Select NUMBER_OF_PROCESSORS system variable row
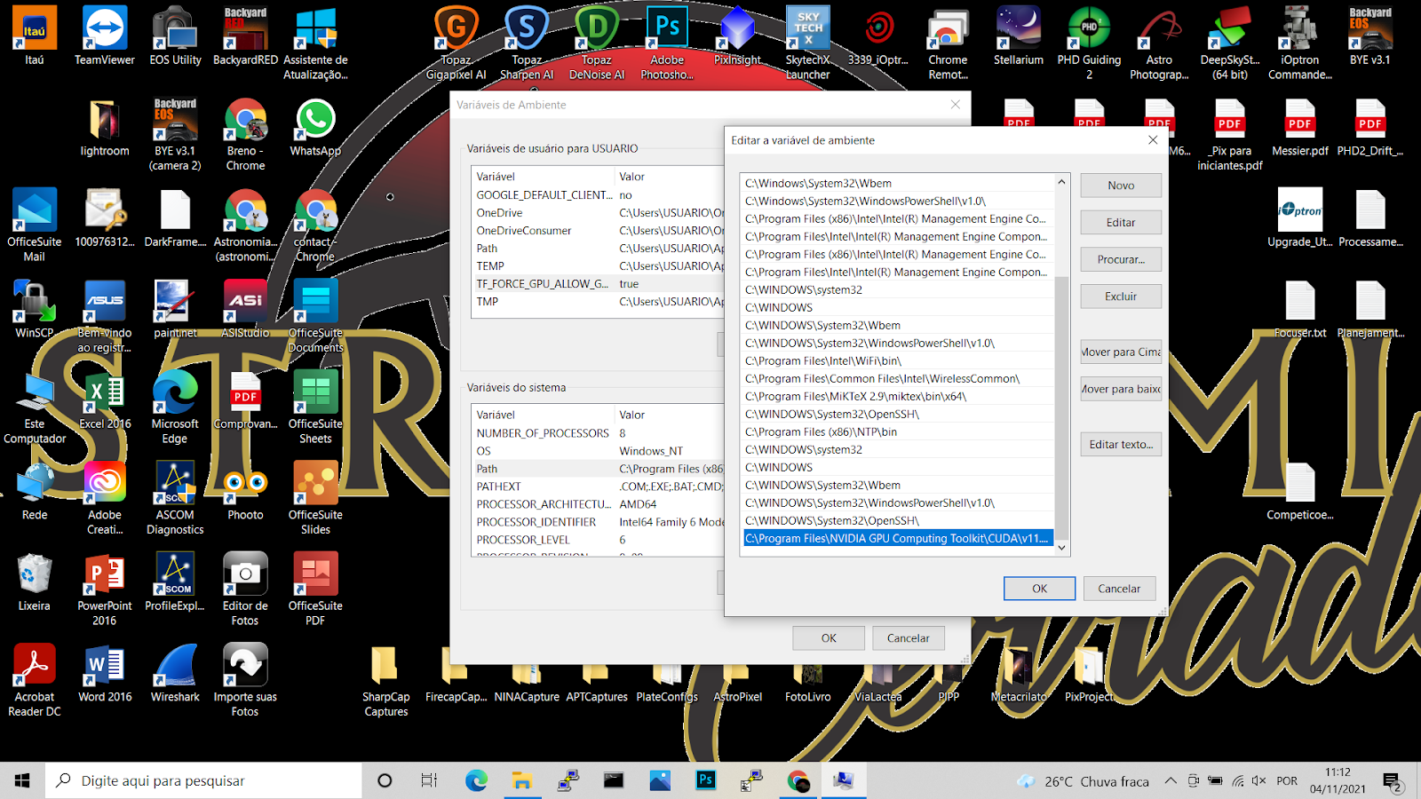This screenshot has width=1421, height=799. 599,433
